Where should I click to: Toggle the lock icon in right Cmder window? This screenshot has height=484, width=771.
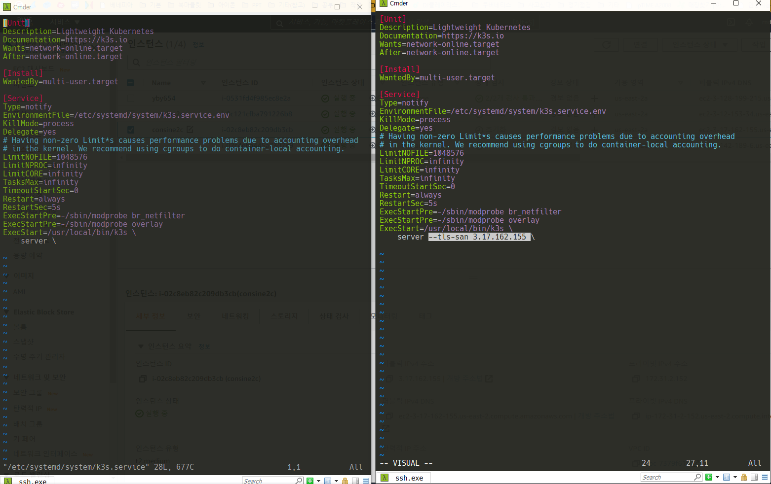pyautogui.click(x=744, y=477)
